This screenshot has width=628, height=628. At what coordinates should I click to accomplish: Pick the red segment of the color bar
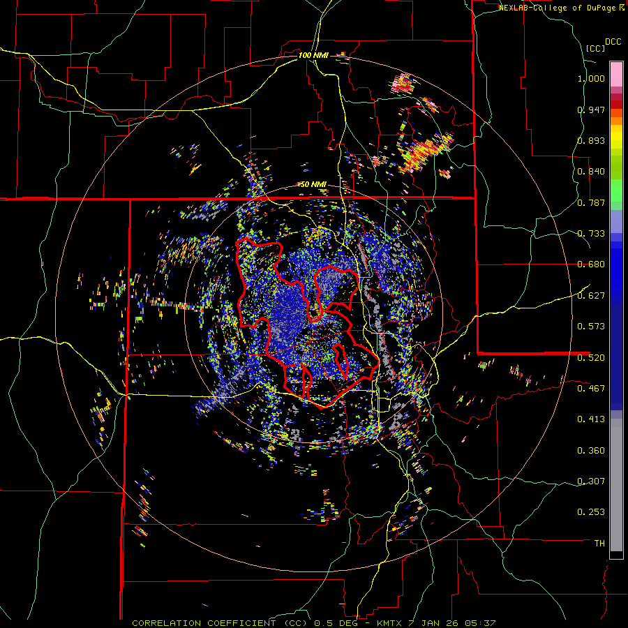coord(616,105)
